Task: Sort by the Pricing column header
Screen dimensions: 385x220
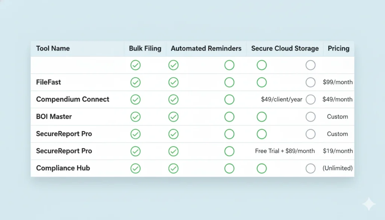Action: 338,49
